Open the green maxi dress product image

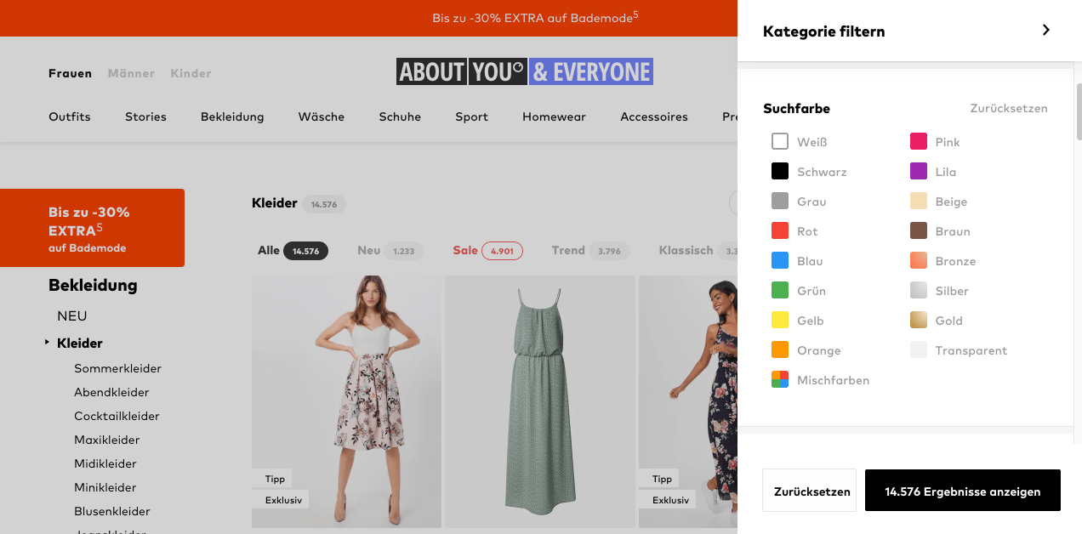click(x=539, y=401)
